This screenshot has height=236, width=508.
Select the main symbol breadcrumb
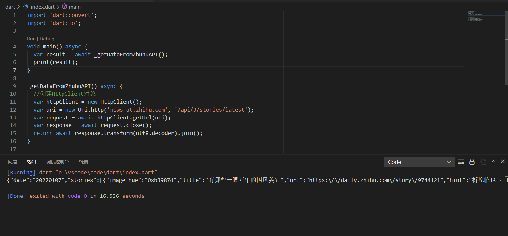pyautogui.click(x=75, y=7)
